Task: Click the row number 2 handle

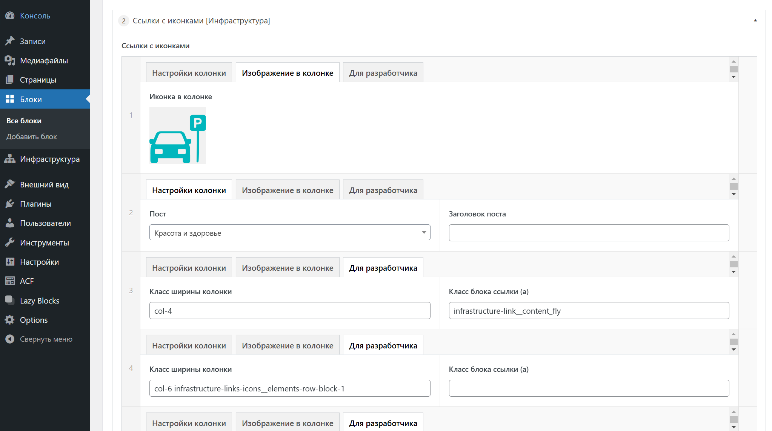Action: coord(131,213)
